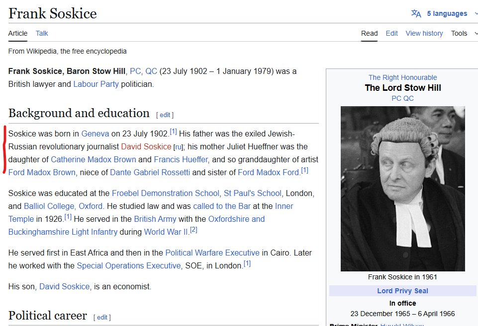Open the Ford Madox Ford link
The image size is (478, 326).
click(268, 172)
